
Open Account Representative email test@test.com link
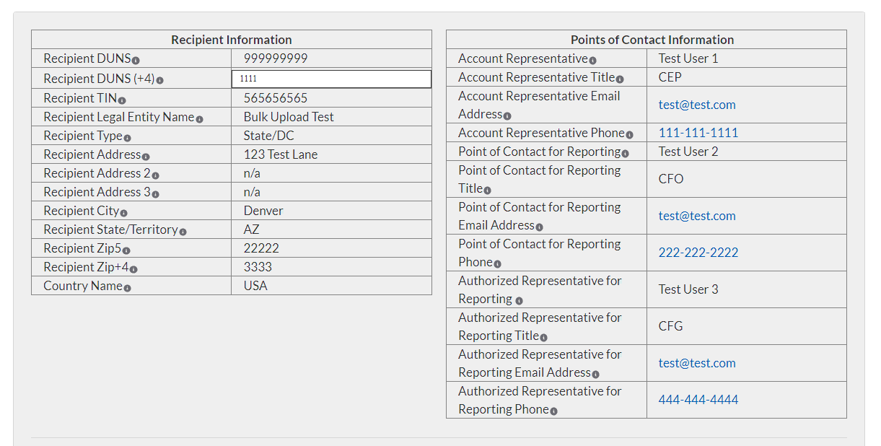697,105
